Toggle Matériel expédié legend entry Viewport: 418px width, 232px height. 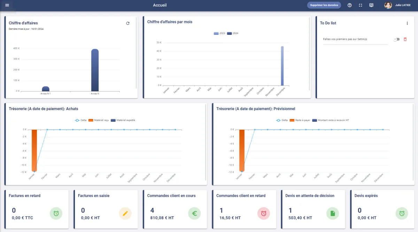123,120
